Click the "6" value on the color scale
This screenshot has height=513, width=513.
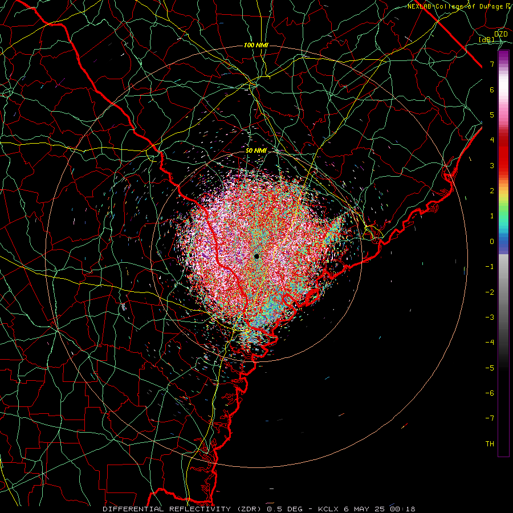click(x=492, y=89)
